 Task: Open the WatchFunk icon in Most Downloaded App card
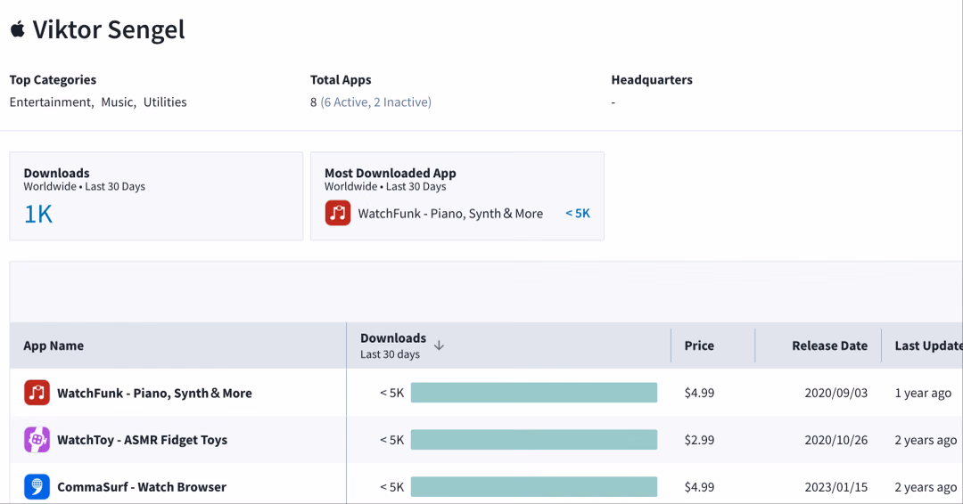[338, 214]
